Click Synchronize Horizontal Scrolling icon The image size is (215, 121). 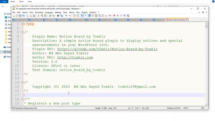click(78, 16)
